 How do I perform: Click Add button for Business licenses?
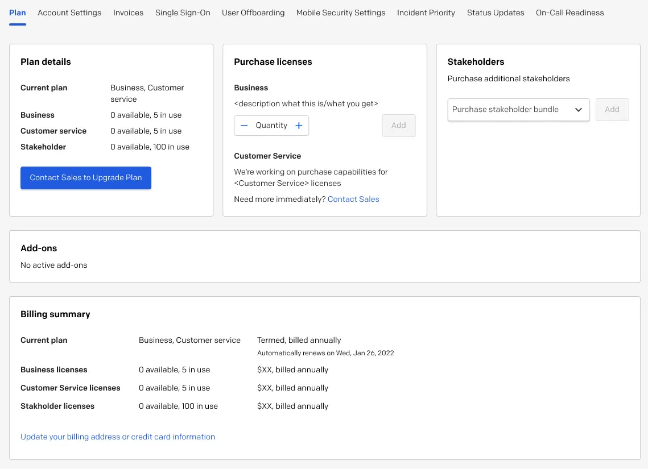398,126
